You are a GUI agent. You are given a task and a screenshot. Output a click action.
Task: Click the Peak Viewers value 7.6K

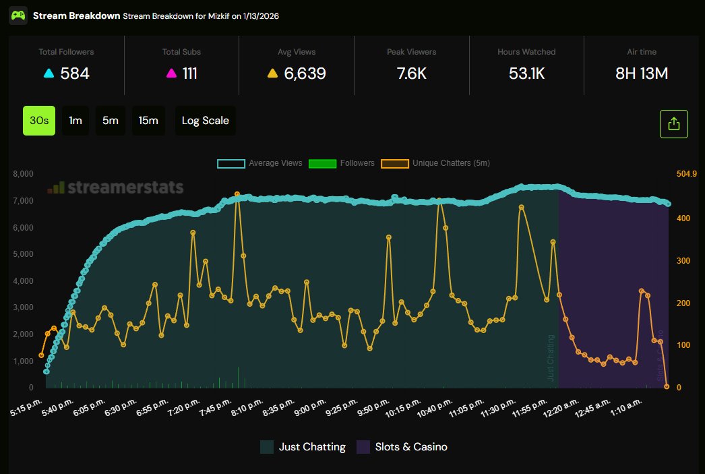pos(411,73)
